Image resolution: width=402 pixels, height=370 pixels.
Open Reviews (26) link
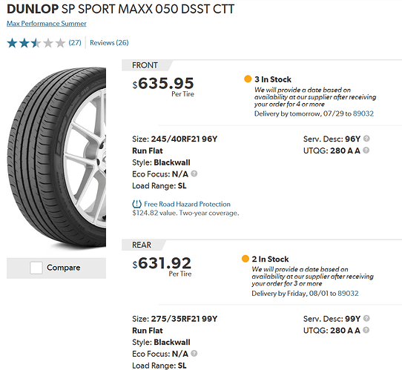pyautogui.click(x=109, y=42)
